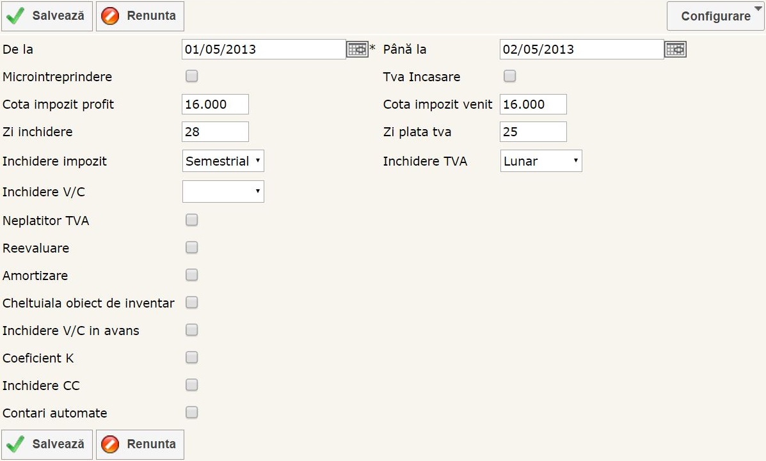The height and width of the screenshot is (461, 766).
Task: Open the Configurare menu
Action: click(715, 16)
